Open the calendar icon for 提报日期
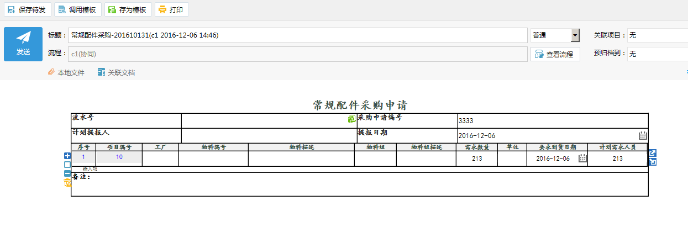 pos(643,135)
